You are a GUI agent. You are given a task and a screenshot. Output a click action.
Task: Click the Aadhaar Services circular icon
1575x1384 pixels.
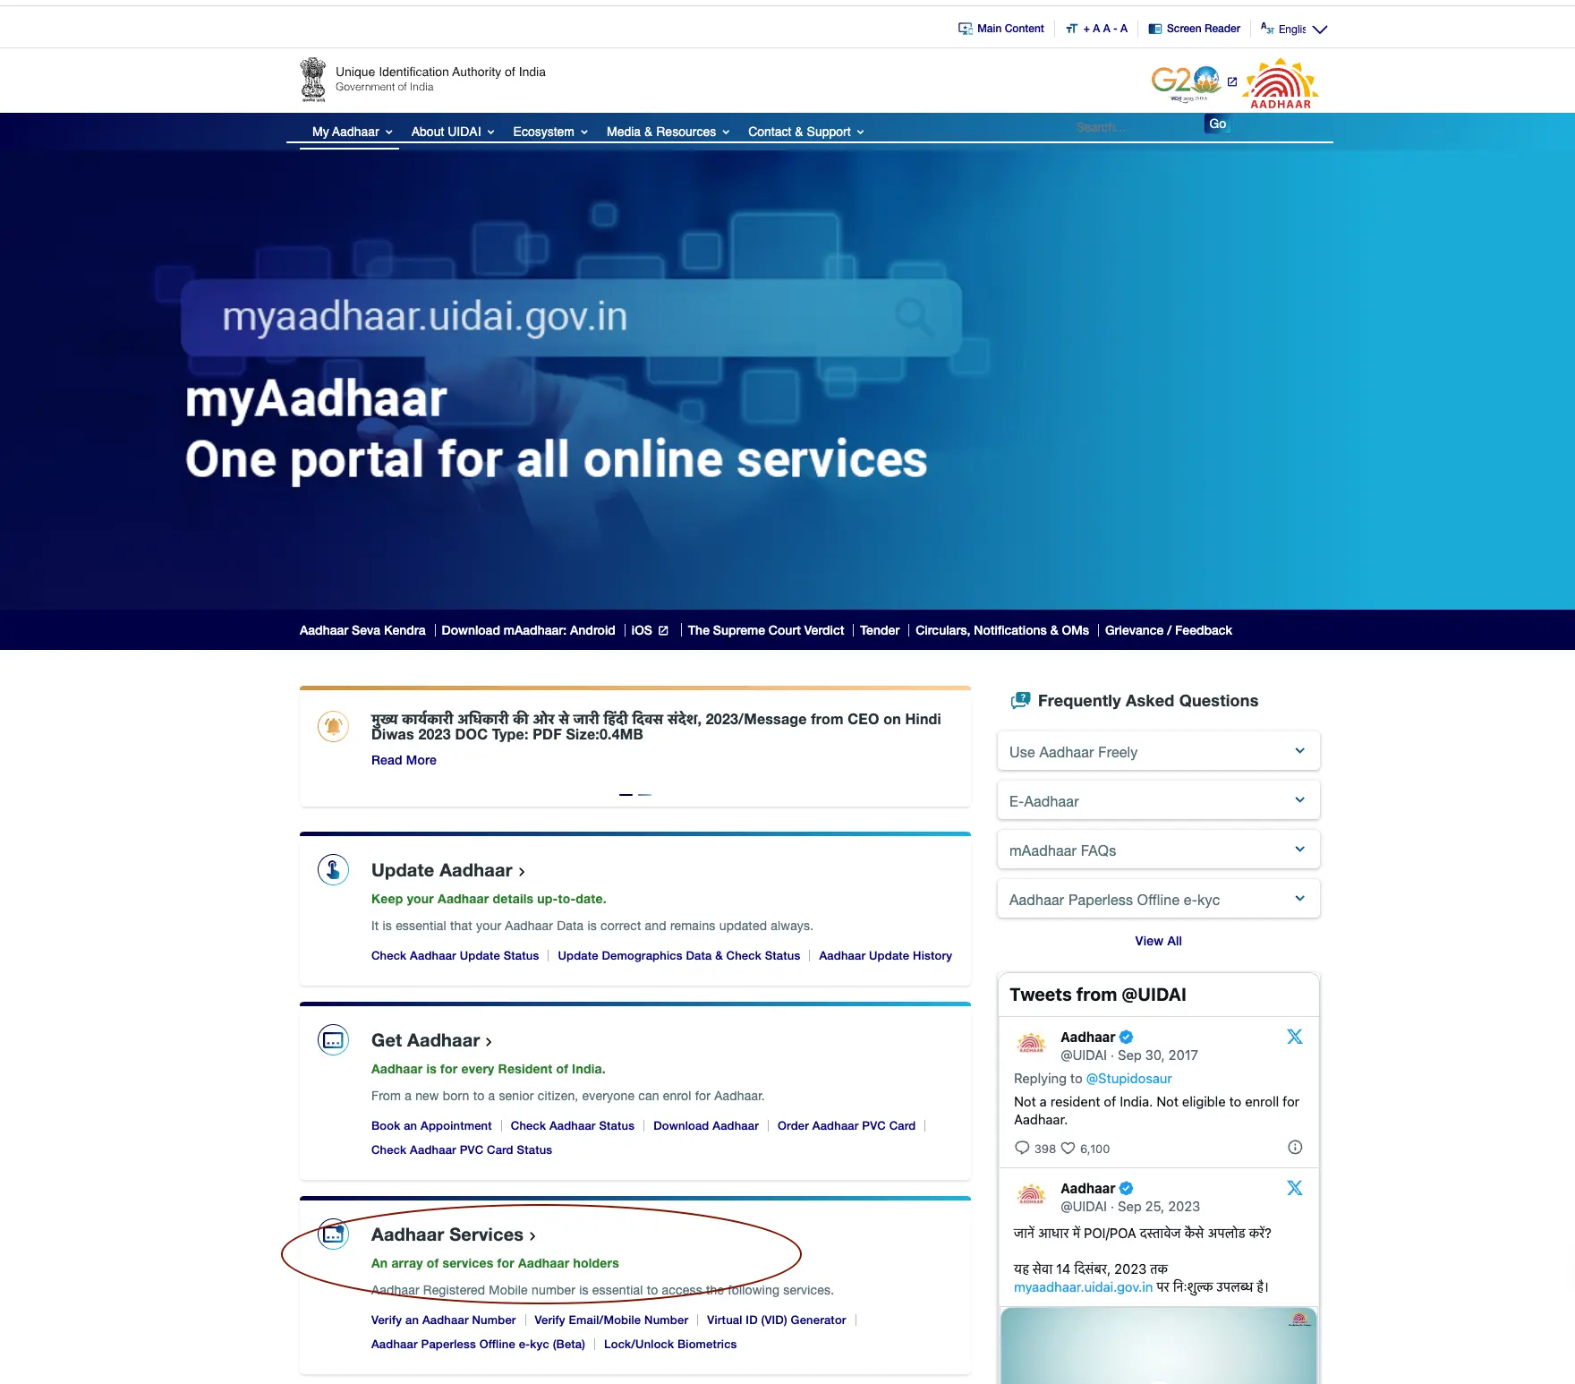click(x=333, y=1234)
